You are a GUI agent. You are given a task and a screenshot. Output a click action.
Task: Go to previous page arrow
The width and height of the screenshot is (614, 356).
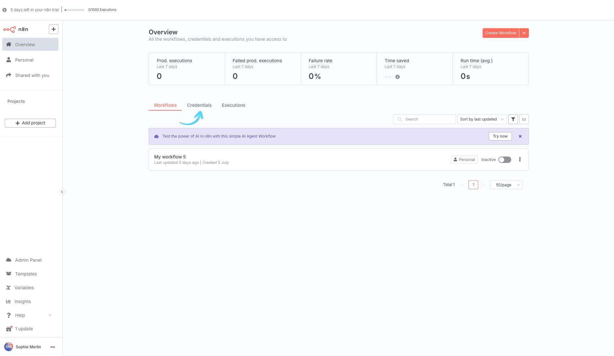[x=463, y=185]
